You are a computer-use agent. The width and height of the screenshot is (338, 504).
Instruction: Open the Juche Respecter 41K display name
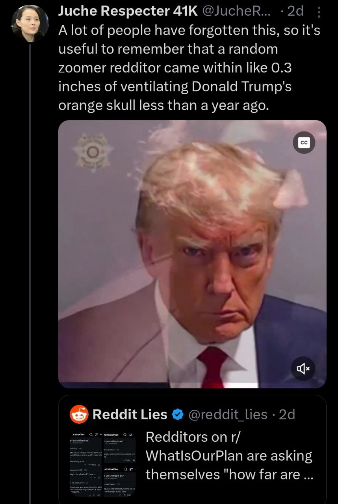(128, 11)
